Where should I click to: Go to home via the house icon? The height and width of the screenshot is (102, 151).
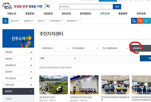point(5,21)
